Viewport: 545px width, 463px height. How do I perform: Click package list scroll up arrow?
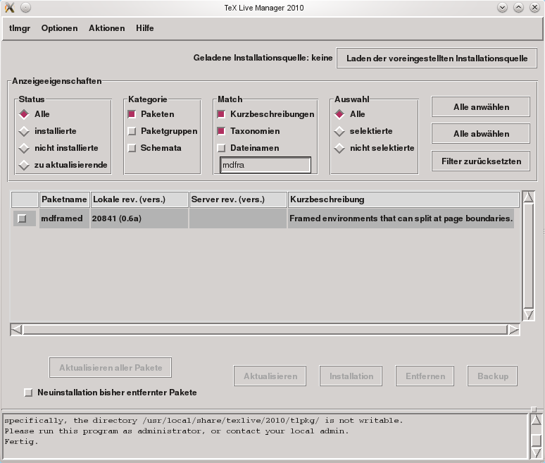[529, 197]
